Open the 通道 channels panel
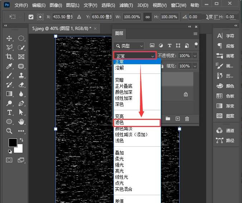The height and width of the screenshot is (203, 242). tap(226, 131)
